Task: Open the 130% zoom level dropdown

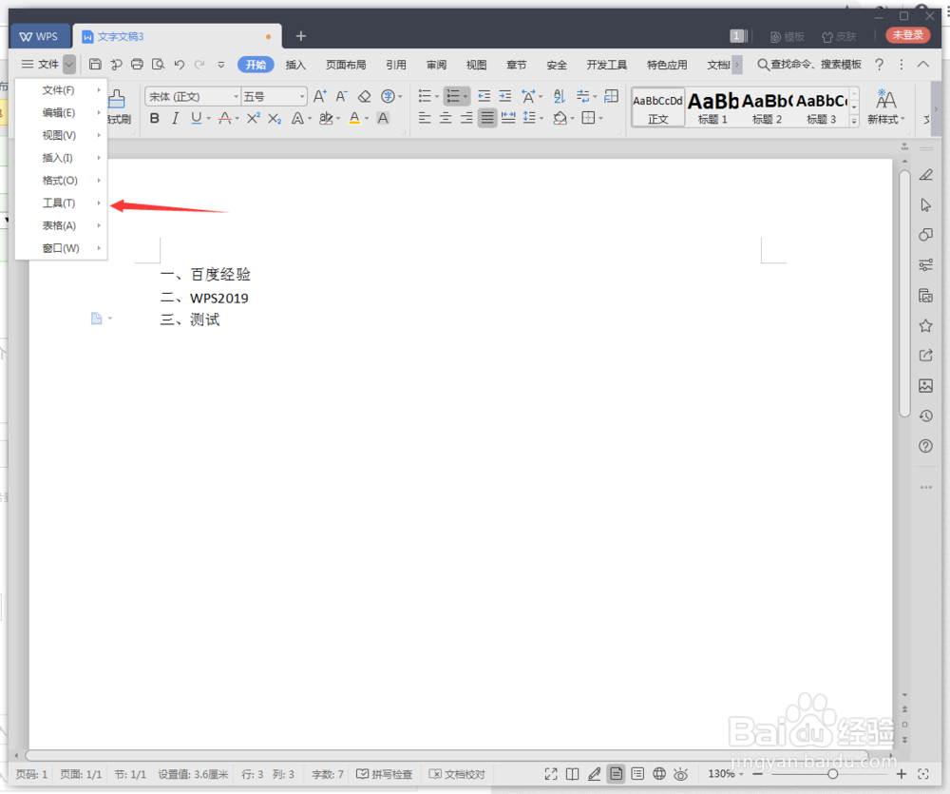Action: point(726,774)
